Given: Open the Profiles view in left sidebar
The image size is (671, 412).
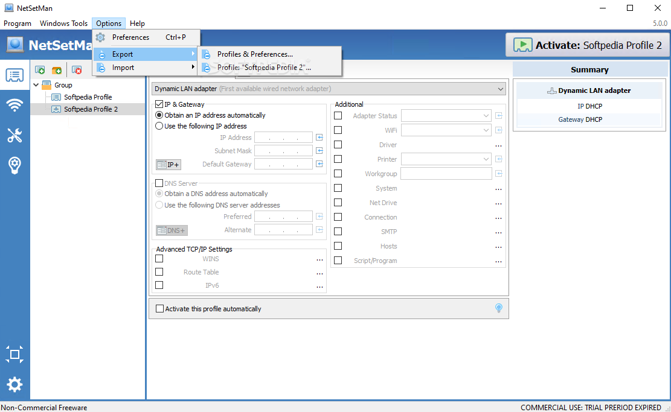Looking at the screenshot, I should coord(14,75).
